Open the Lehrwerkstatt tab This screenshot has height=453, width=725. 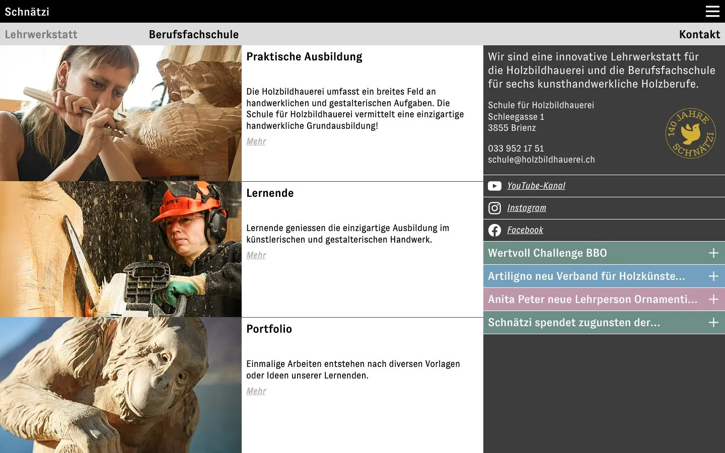point(41,34)
